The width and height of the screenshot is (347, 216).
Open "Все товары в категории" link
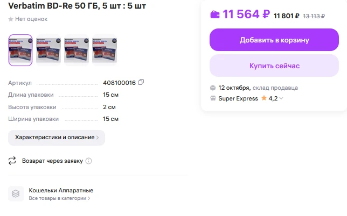tap(59, 198)
